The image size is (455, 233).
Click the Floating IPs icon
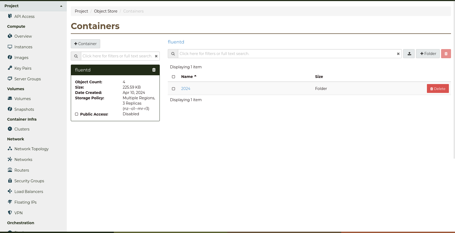click(10, 202)
